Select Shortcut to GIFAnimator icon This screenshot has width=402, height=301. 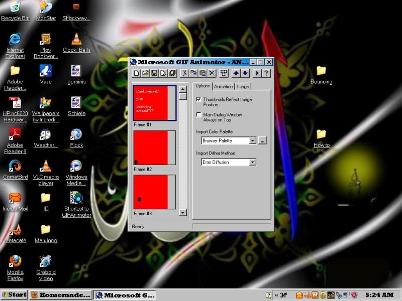(76, 205)
